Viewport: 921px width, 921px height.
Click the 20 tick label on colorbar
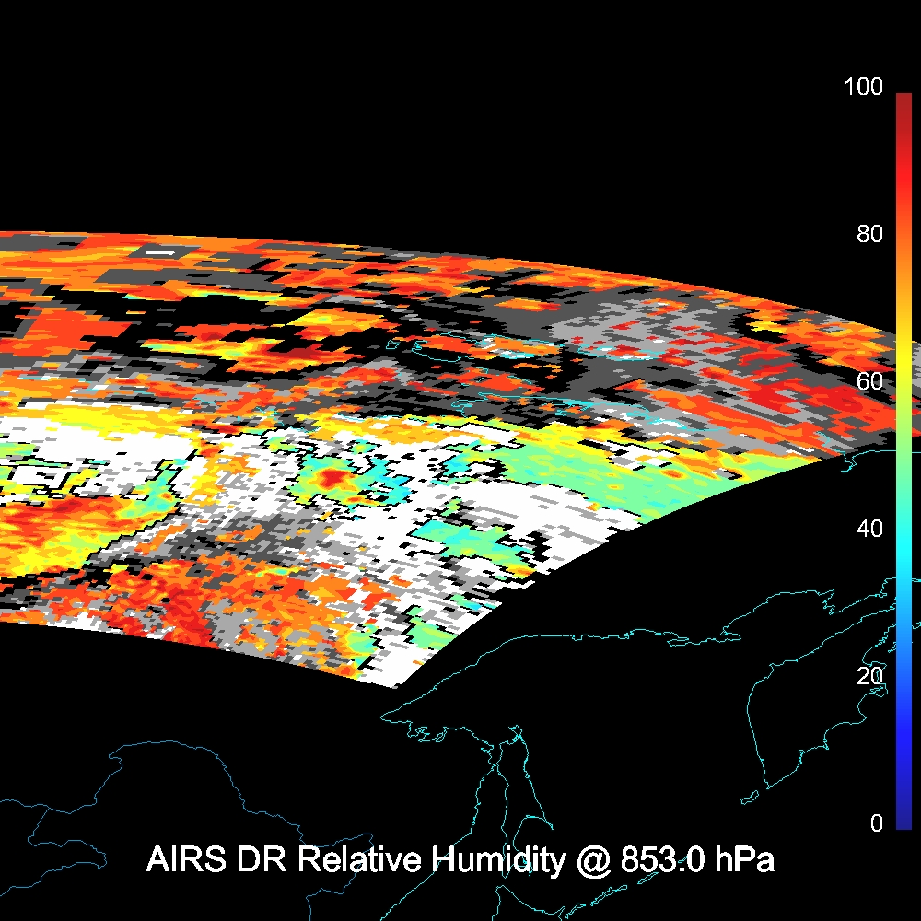(x=869, y=676)
